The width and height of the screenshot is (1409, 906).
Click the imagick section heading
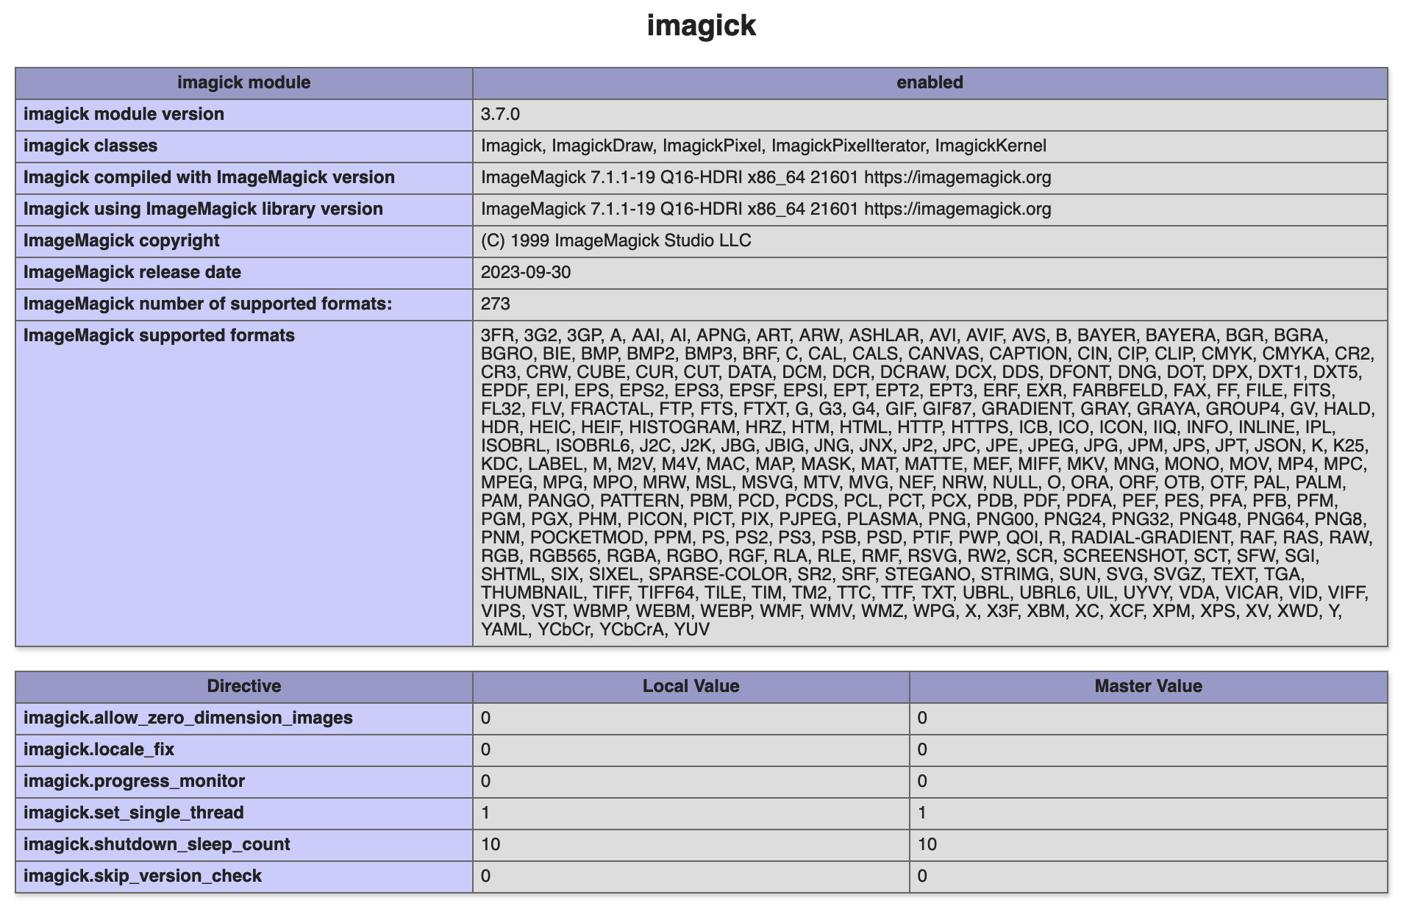point(701,26)
